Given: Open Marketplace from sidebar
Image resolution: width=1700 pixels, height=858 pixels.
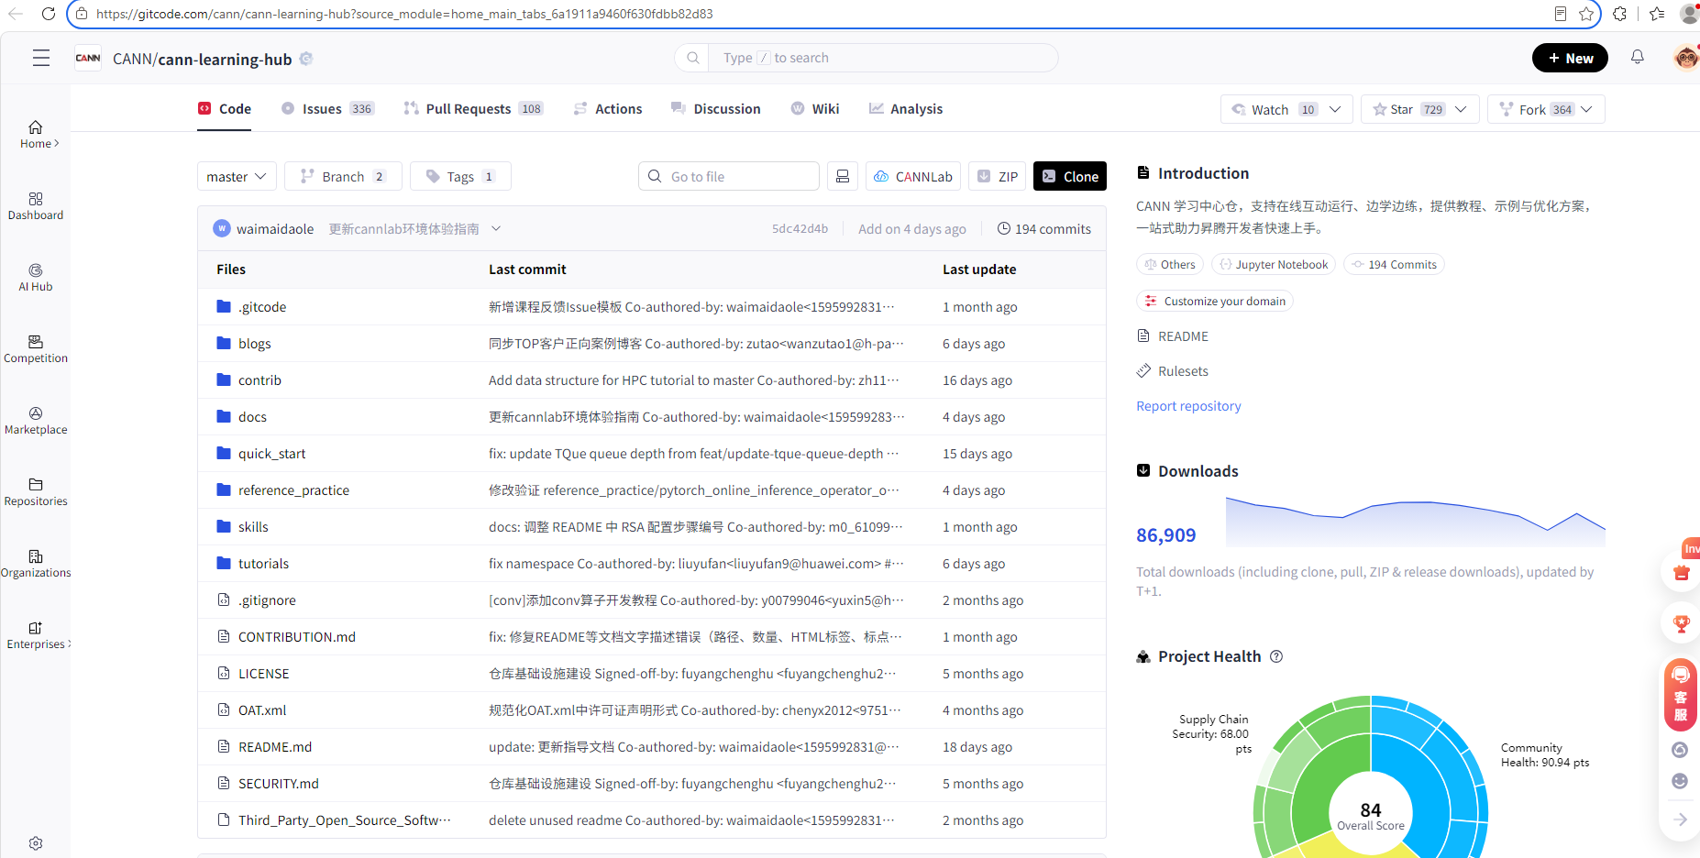Looking at the screenshot, I should click(x=36, y=421).
